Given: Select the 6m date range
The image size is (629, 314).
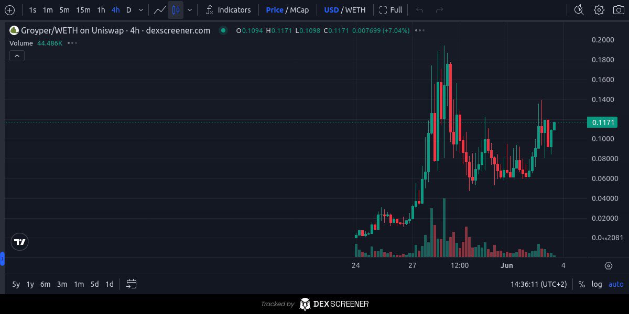Looking at the screenshot, I should tap(46, 284).
